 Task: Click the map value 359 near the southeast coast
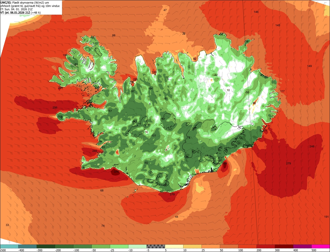click(x=225, y=163)
